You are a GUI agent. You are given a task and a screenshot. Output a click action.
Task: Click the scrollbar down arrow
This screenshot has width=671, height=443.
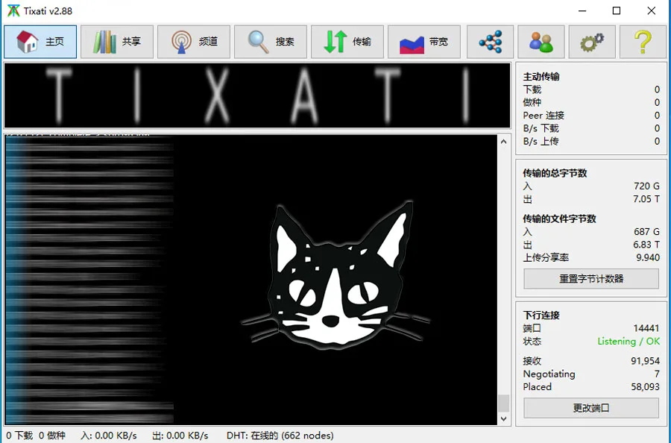(504, 418)
